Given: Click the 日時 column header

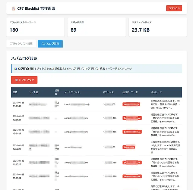Looking at the screenshot, I should point(15,92).
